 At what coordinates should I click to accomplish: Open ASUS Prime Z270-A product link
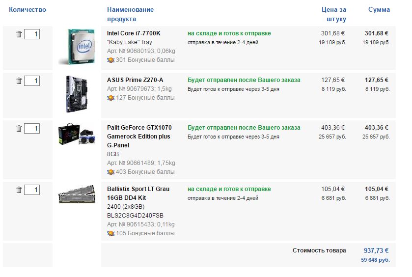(135, 80)
